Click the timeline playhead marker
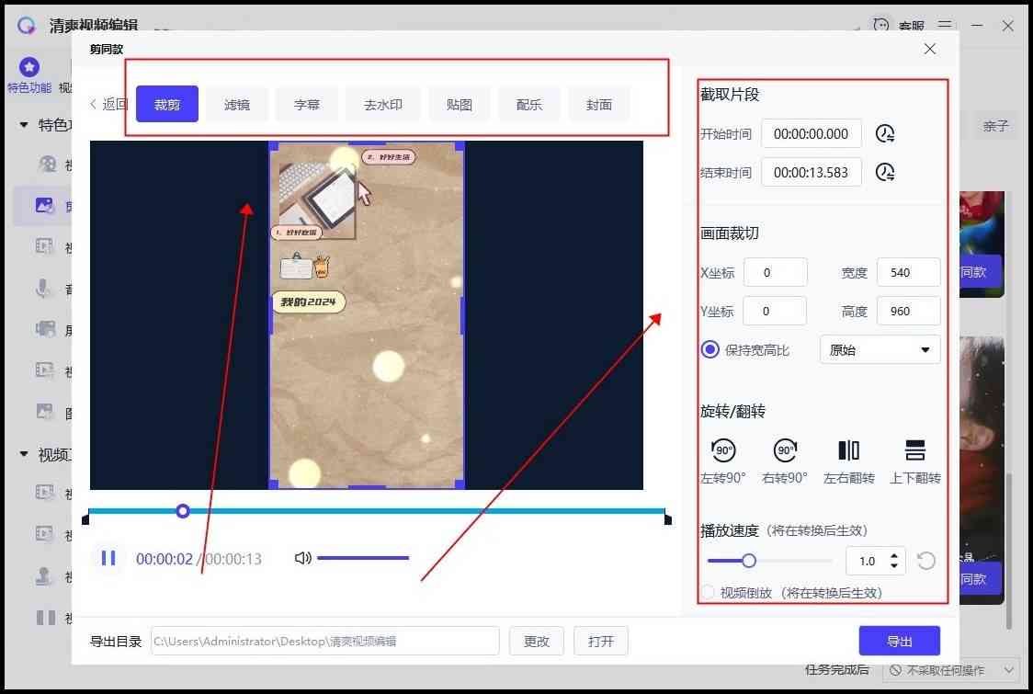Screen dimensions: 1033x694 point(183,511)
